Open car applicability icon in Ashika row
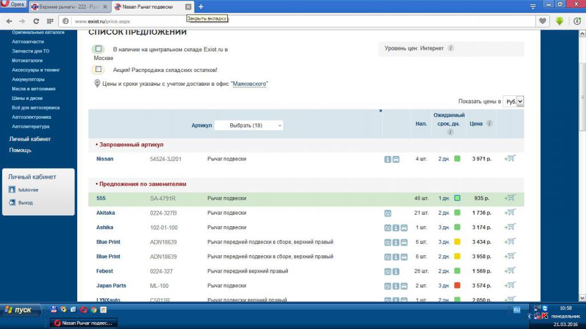The width and height of the screenshot is (586, 329). [404, 228]
